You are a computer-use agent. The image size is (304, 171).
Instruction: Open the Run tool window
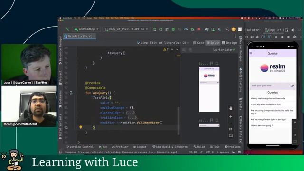[x=103, y=147]
